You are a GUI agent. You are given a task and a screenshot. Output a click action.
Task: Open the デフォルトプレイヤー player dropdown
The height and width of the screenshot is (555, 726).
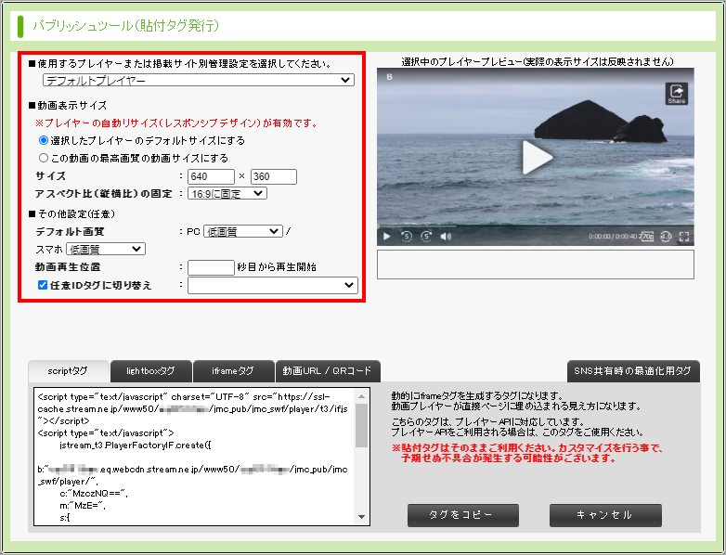199,80
